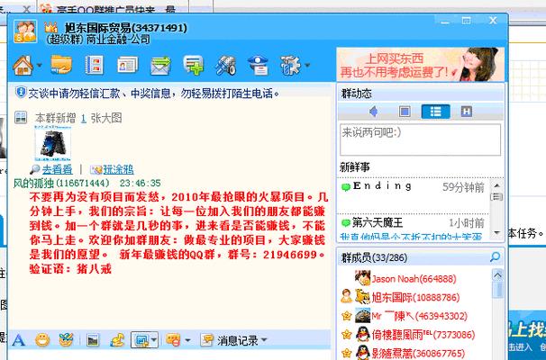Click the crown icon beside group name

[x=51, y=28]
